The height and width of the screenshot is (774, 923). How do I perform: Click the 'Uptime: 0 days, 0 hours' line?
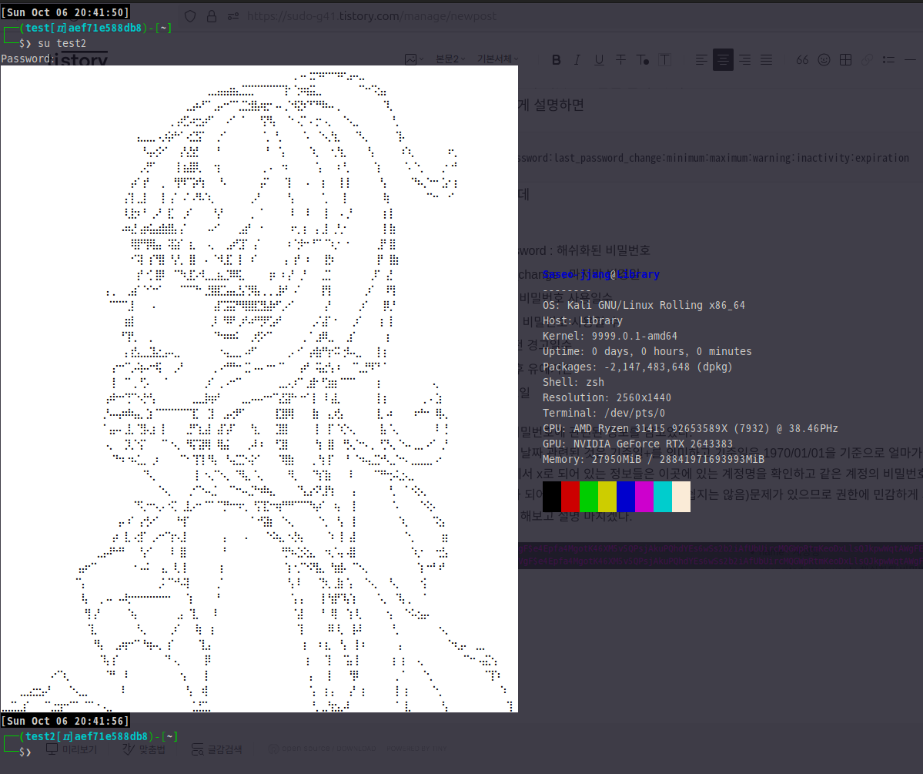point(647,351)
